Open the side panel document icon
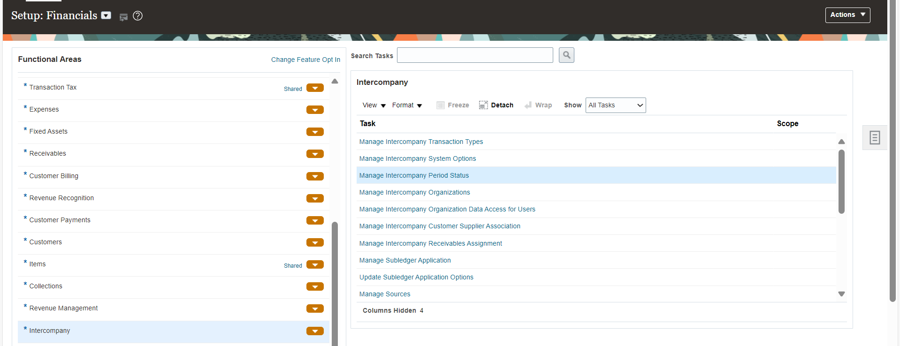 click(x=875, y=138)
